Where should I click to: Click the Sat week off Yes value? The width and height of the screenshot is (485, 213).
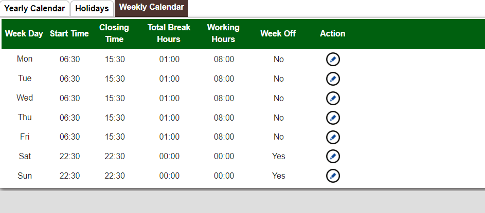(x=279, y=157)
